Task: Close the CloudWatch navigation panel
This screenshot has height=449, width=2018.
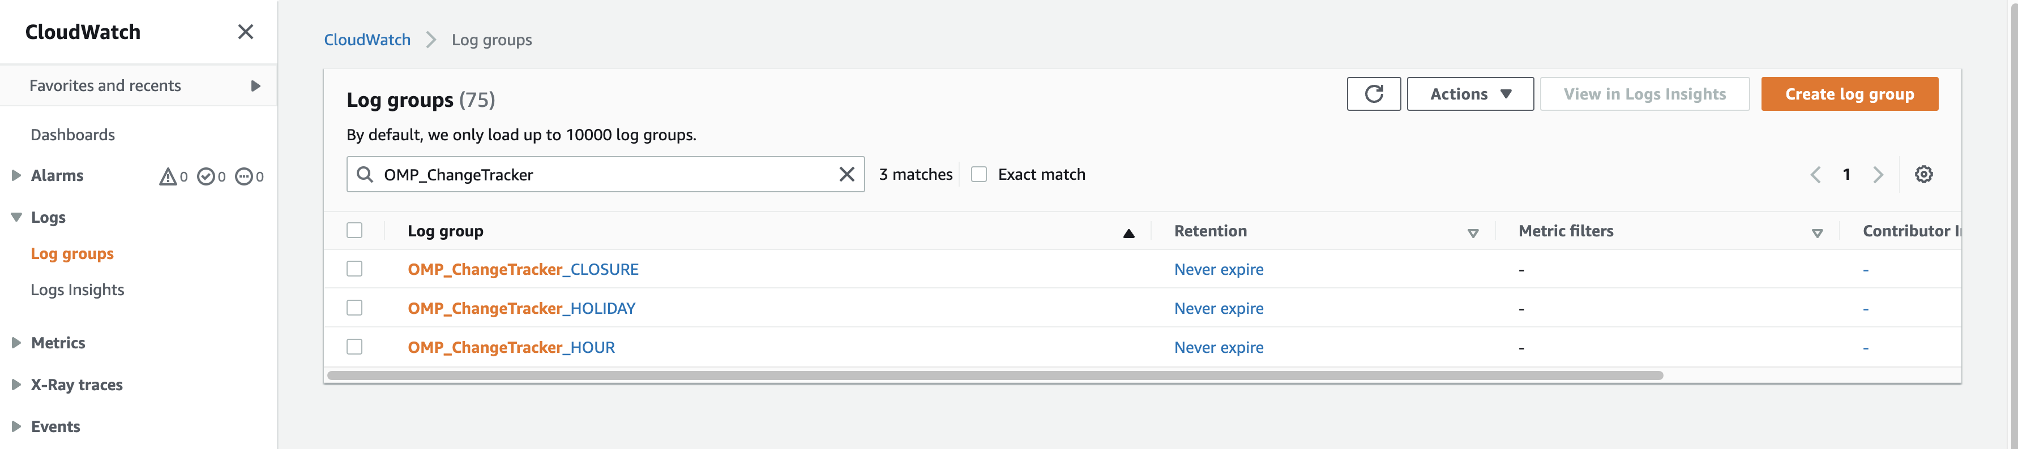Action: [245, 32]
